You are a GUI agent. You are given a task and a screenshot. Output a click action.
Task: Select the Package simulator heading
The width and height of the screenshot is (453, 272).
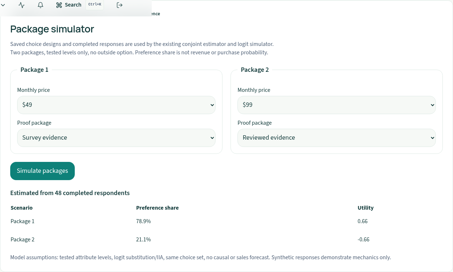pos(52,29)
